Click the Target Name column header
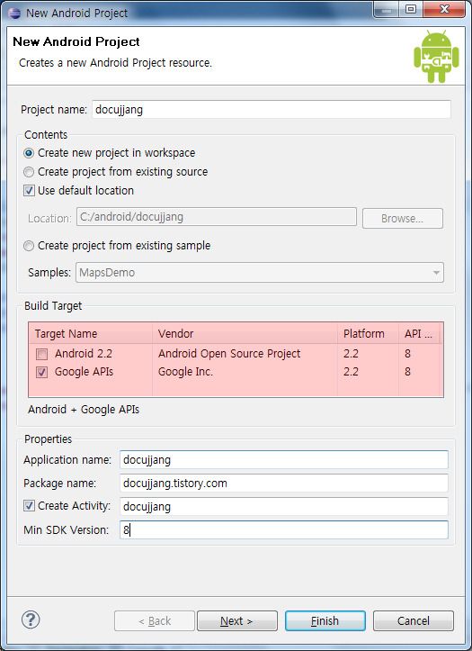Viewport: 472px width, 651px height. coord(90,333)
